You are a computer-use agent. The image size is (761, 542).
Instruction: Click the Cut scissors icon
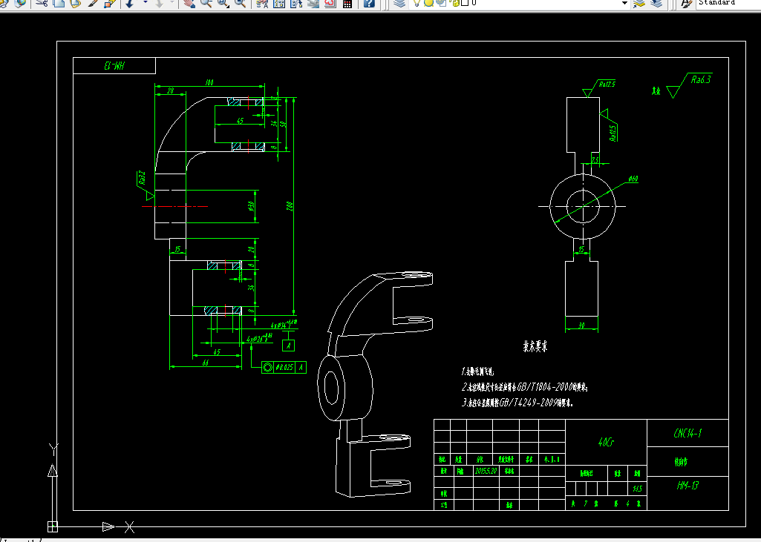(42, 3)
